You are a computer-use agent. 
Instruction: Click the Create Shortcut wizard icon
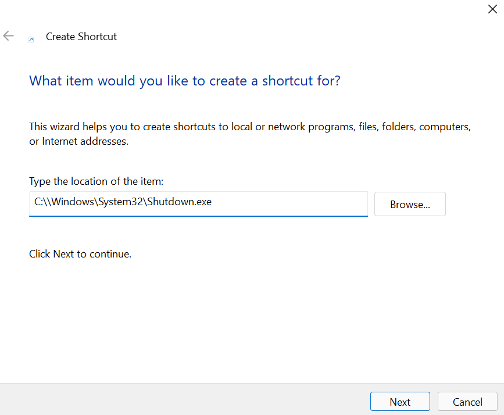[31, 40]
